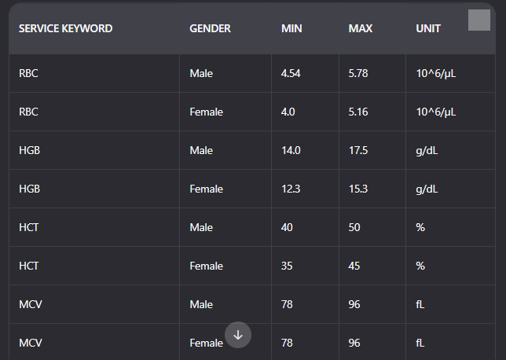Screen dimensions: 506x360
Task: Click Female gender cell in HCT row
Action: click(206, 266)
